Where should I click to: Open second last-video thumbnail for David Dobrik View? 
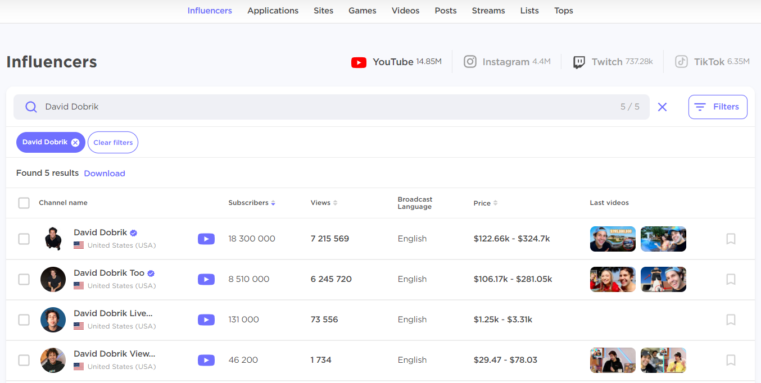tap(663, 360)
